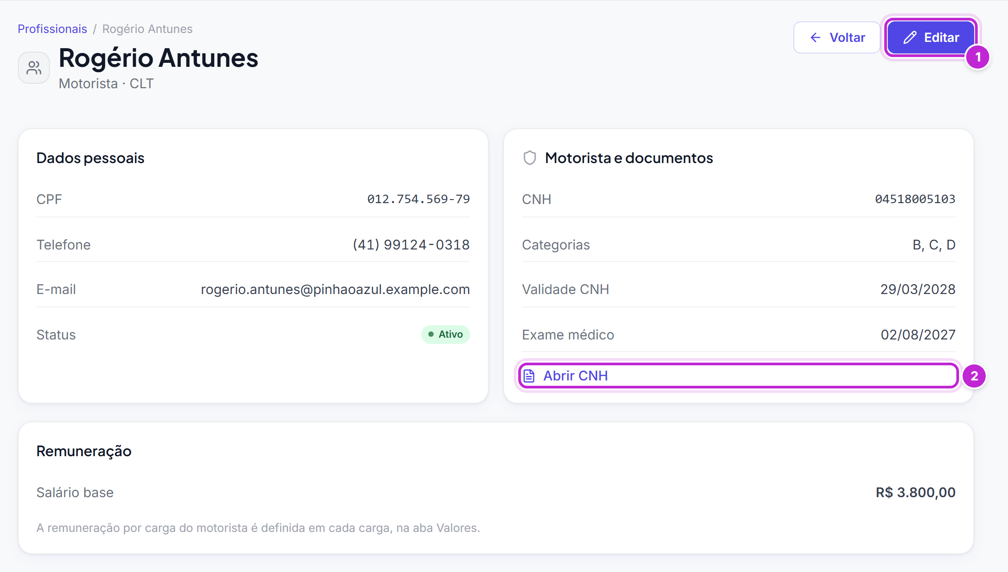Click the Categorias label

556,245
